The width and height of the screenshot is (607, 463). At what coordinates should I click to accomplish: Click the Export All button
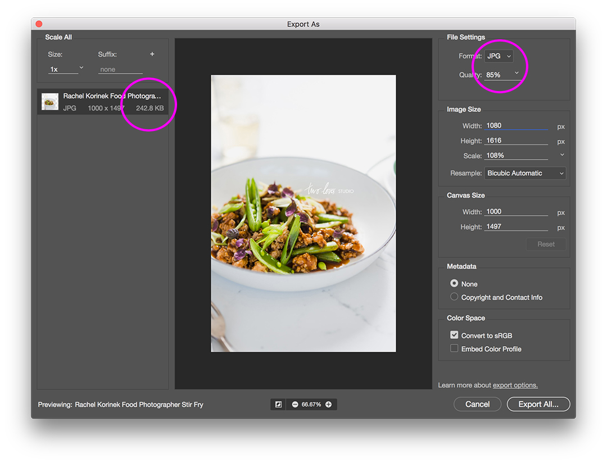tap(538, 404)
